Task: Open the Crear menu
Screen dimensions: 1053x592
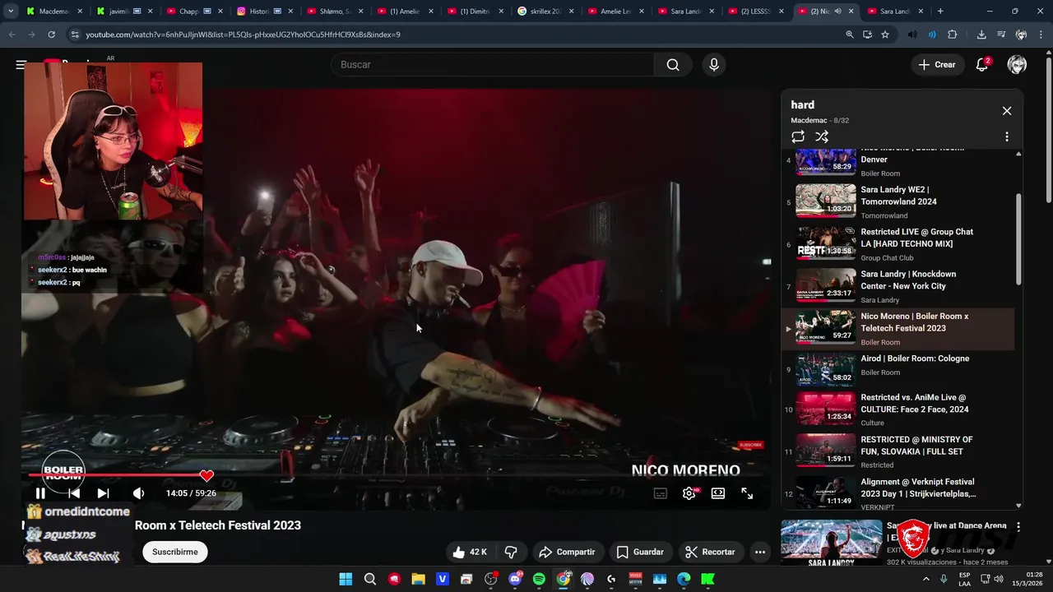Action: click(x=937, y=65)
